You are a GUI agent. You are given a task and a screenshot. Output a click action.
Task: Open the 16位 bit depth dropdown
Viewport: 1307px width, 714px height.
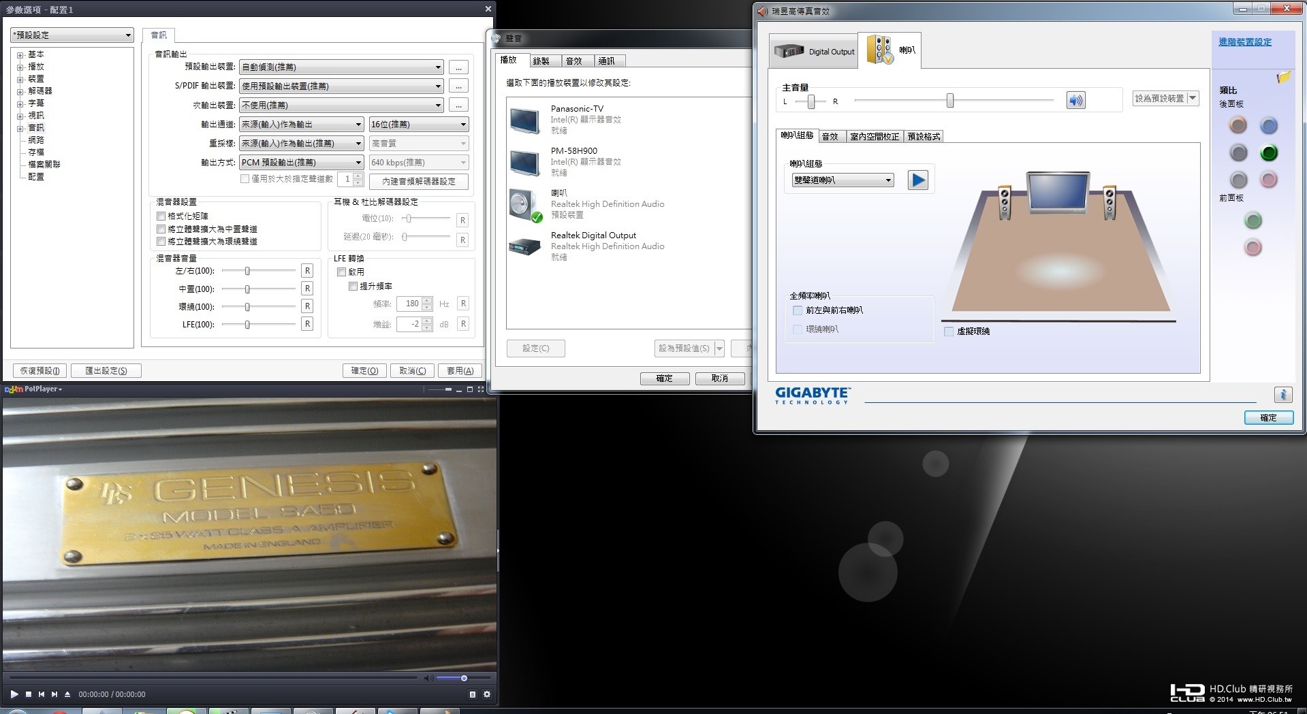coord(419,125)
